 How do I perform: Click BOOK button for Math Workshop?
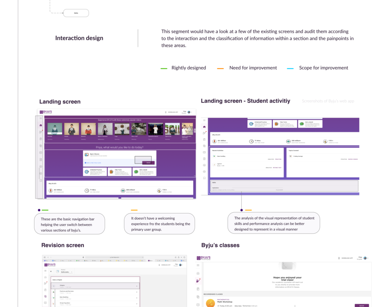(361, 306)
